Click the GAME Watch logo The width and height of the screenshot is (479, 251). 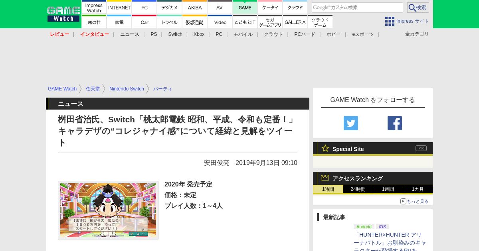tap(63, 14)
